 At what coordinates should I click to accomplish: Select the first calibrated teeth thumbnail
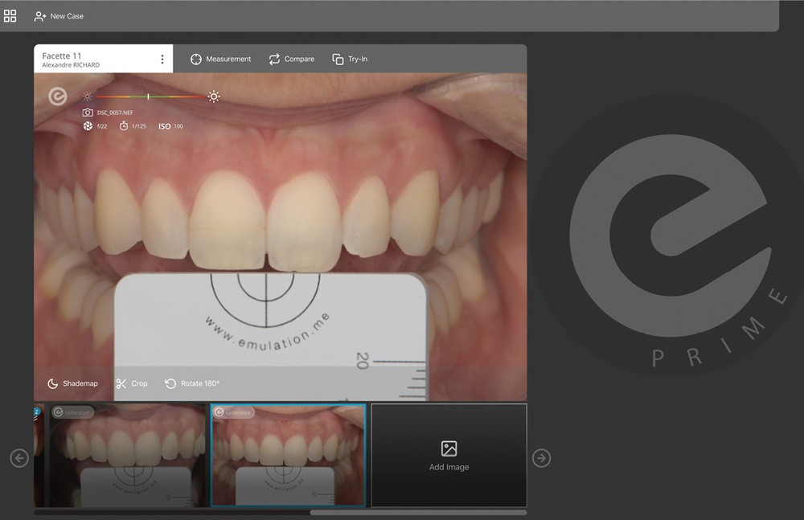click(x=126, y=455)
